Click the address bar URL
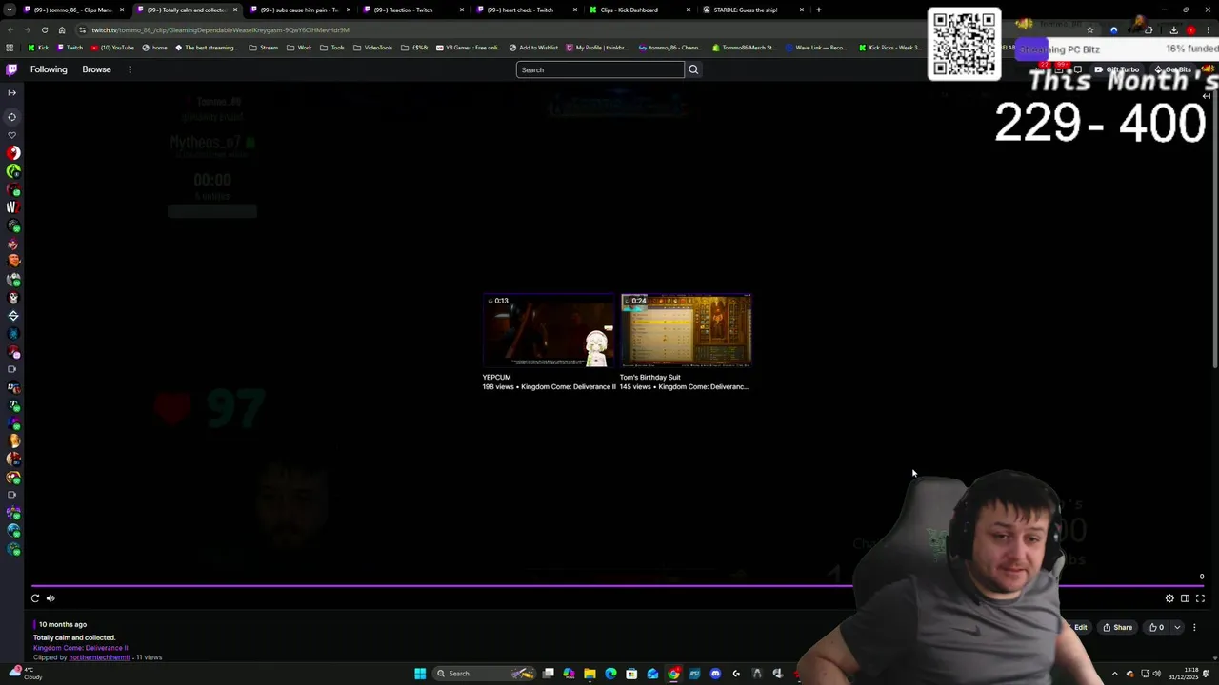 coord(220,29)
